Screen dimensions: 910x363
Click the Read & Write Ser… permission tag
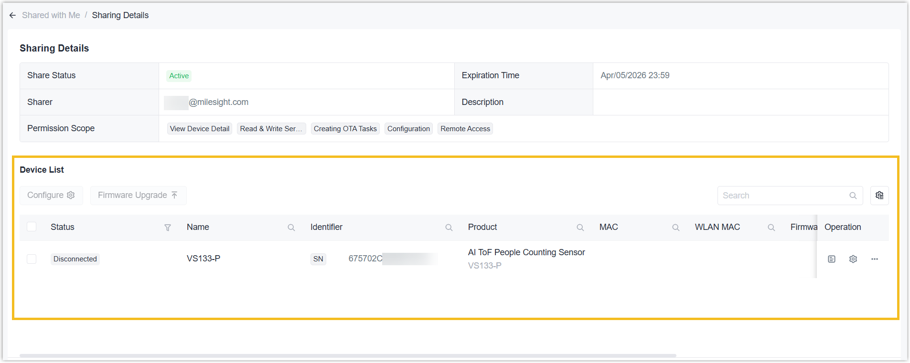coord(271,129)
